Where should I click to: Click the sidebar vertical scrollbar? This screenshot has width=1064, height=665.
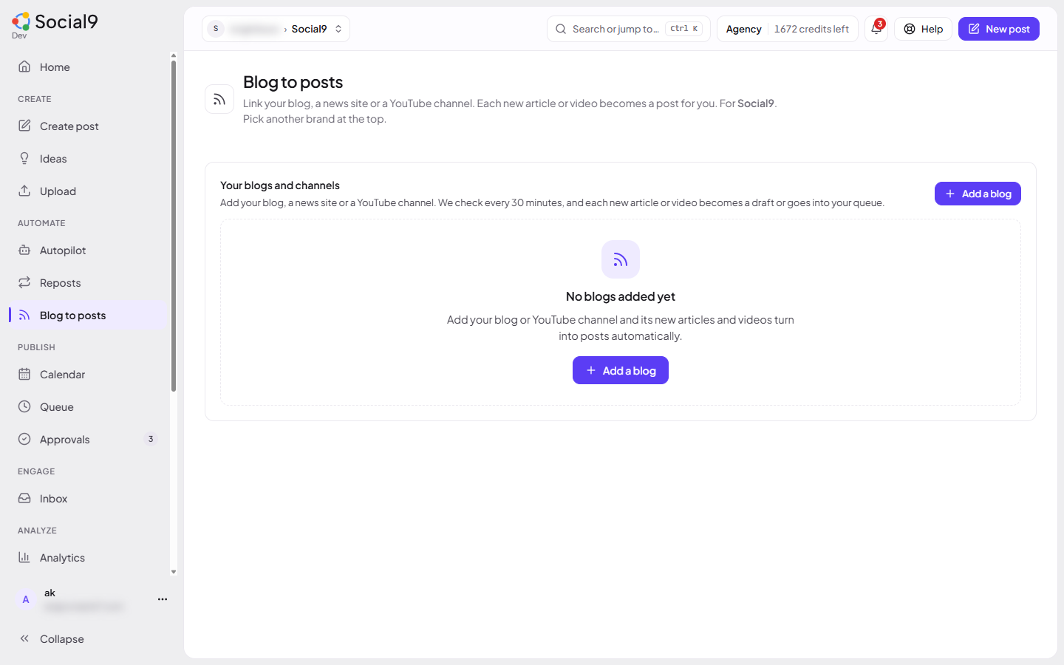pos(174,225)
